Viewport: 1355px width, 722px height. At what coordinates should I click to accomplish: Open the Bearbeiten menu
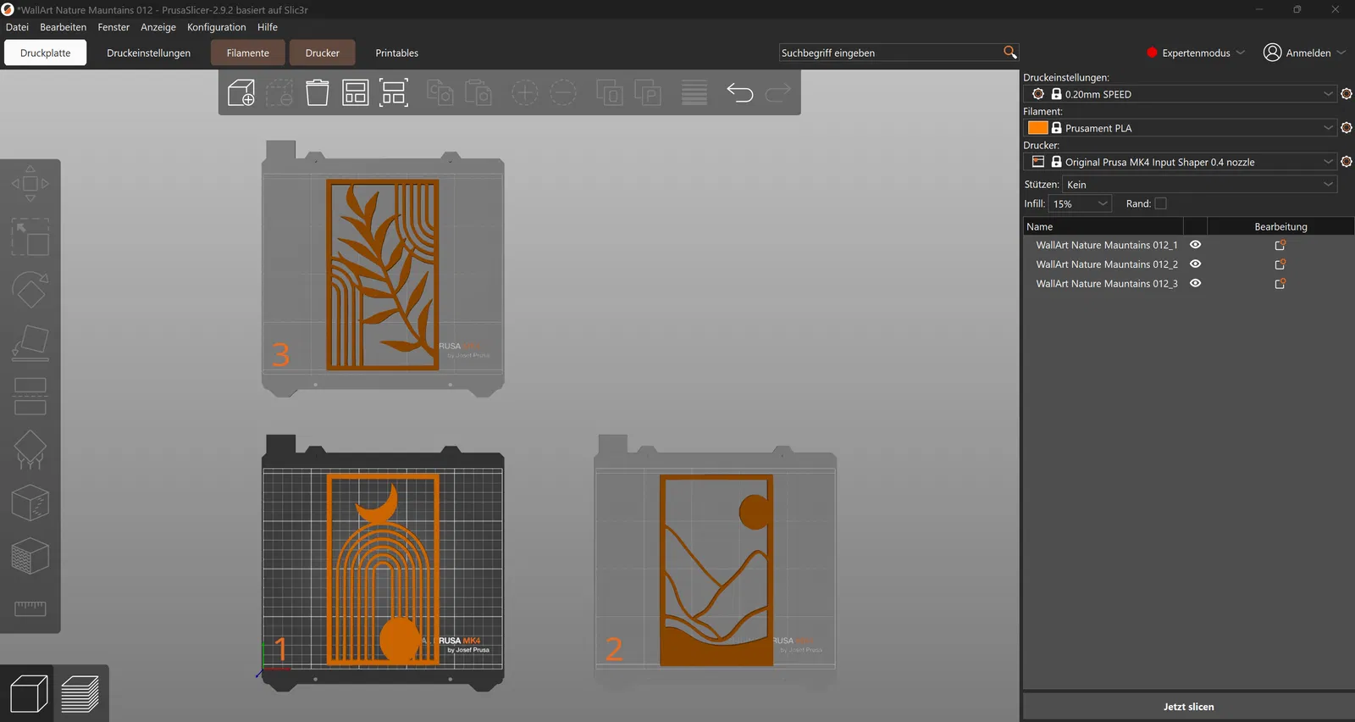(x=63, y=27)
